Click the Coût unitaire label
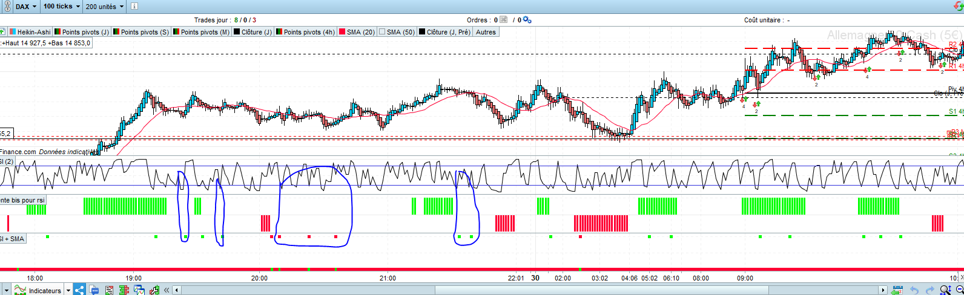964x295 pixels. coord(767,20)
